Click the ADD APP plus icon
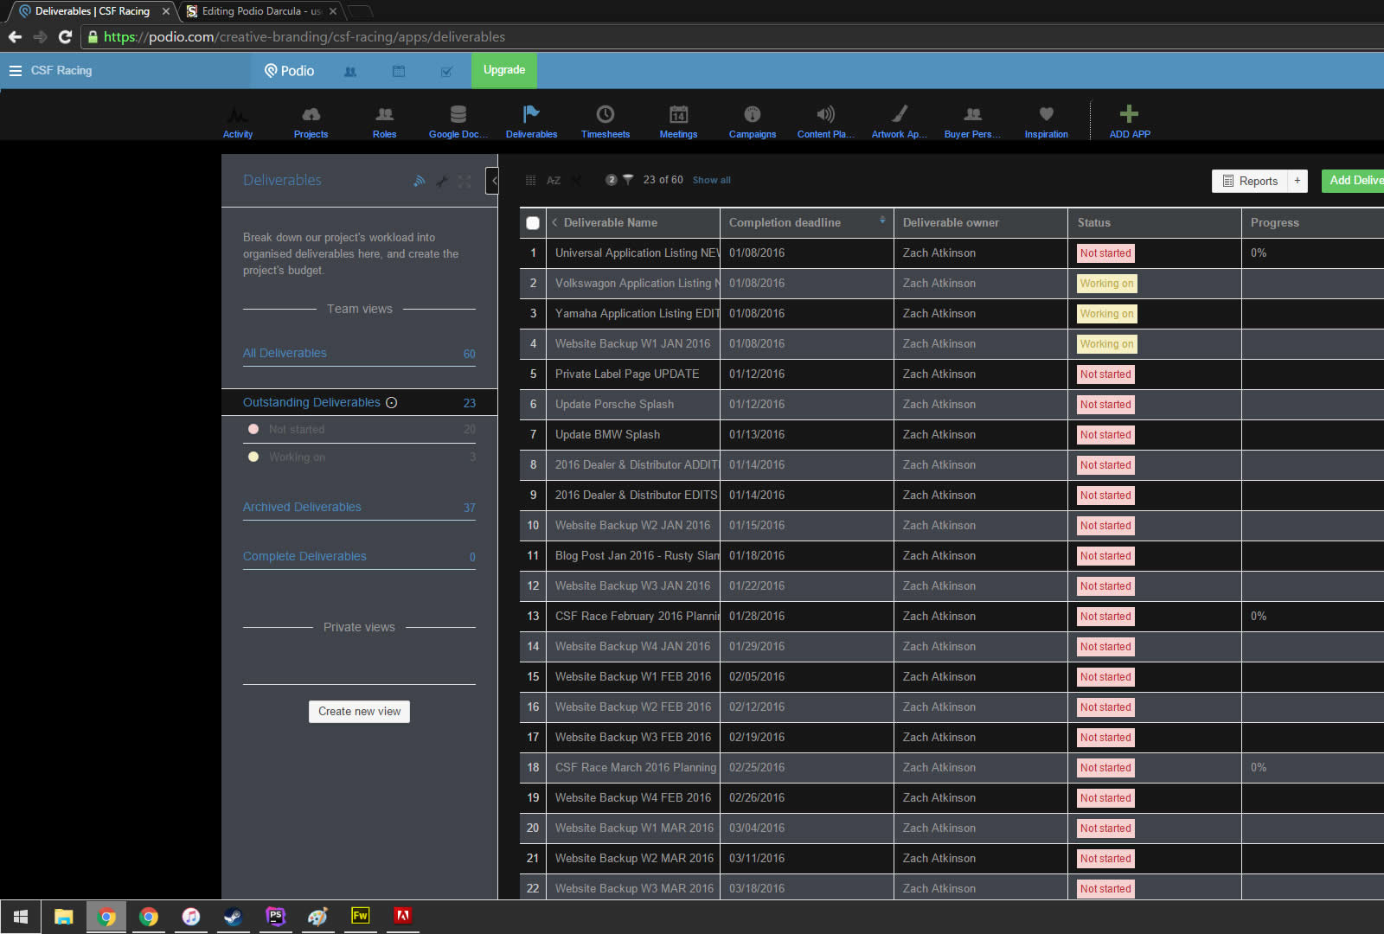1384x934 pixels. 1129,113
